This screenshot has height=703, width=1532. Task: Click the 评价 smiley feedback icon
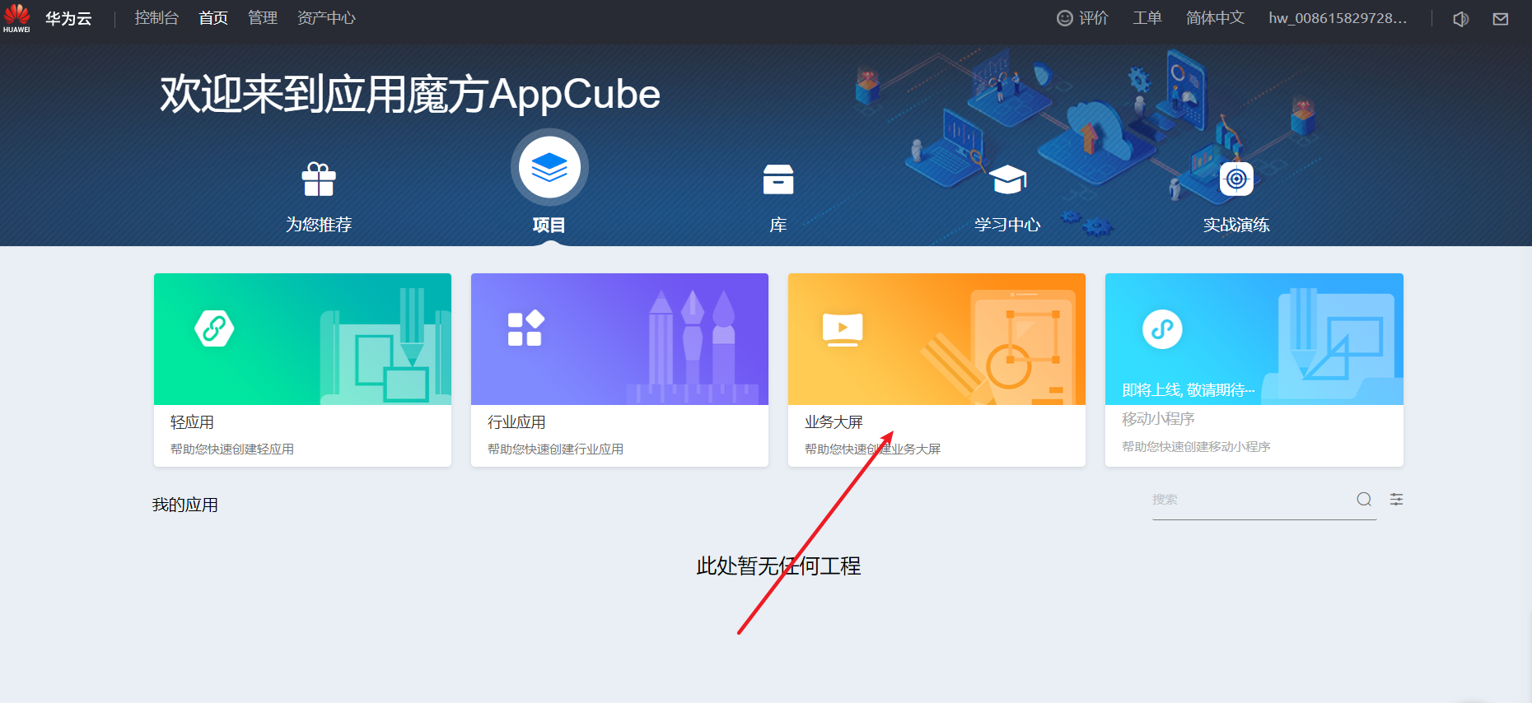(1065, 18)
